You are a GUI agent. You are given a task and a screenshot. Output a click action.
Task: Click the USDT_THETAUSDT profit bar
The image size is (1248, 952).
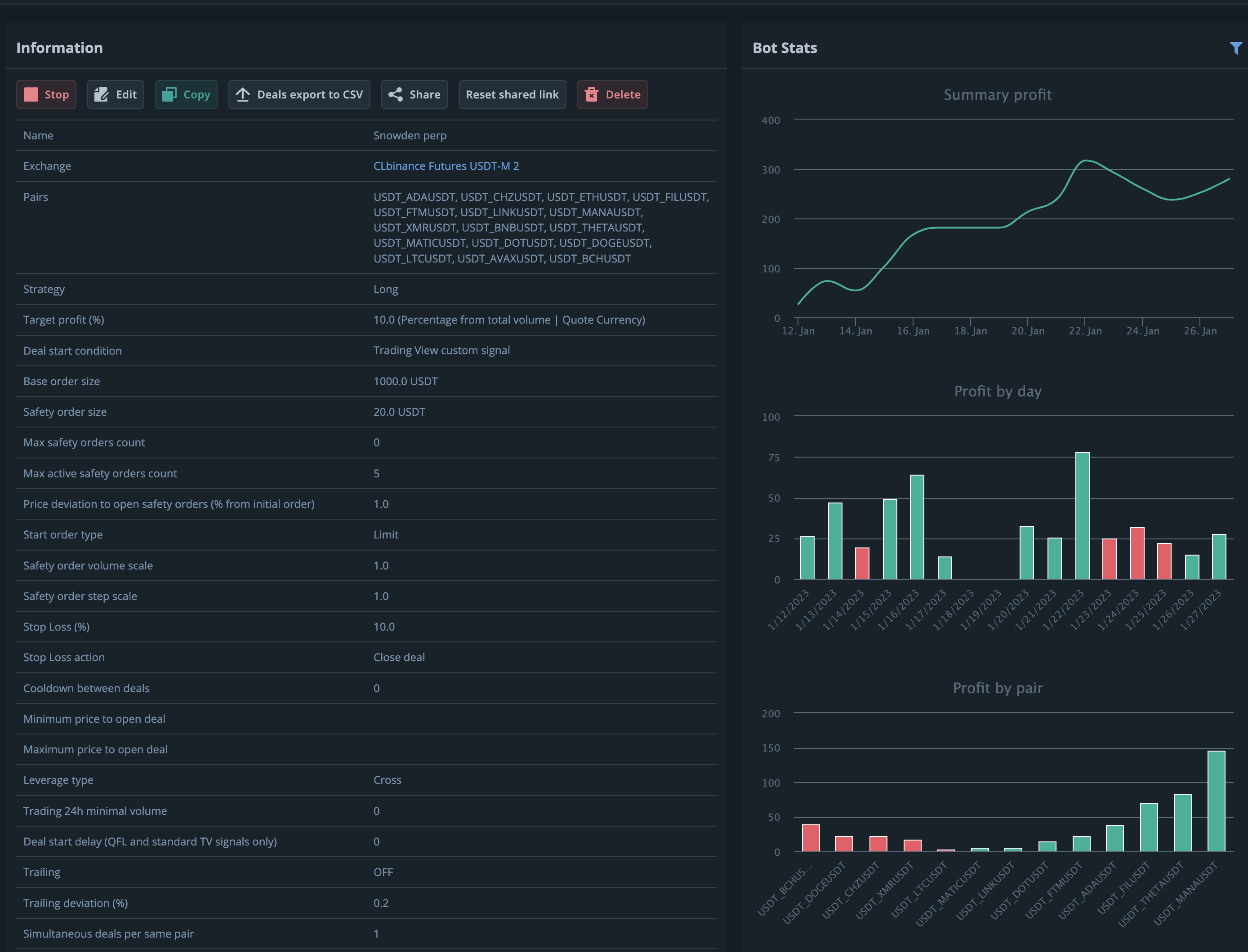[x=1182, y=822]
